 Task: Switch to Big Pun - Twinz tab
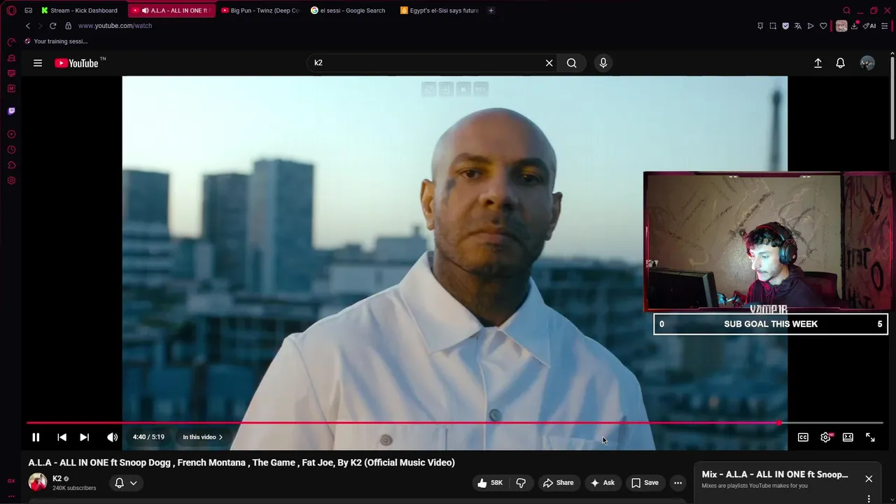click(260, 10)
